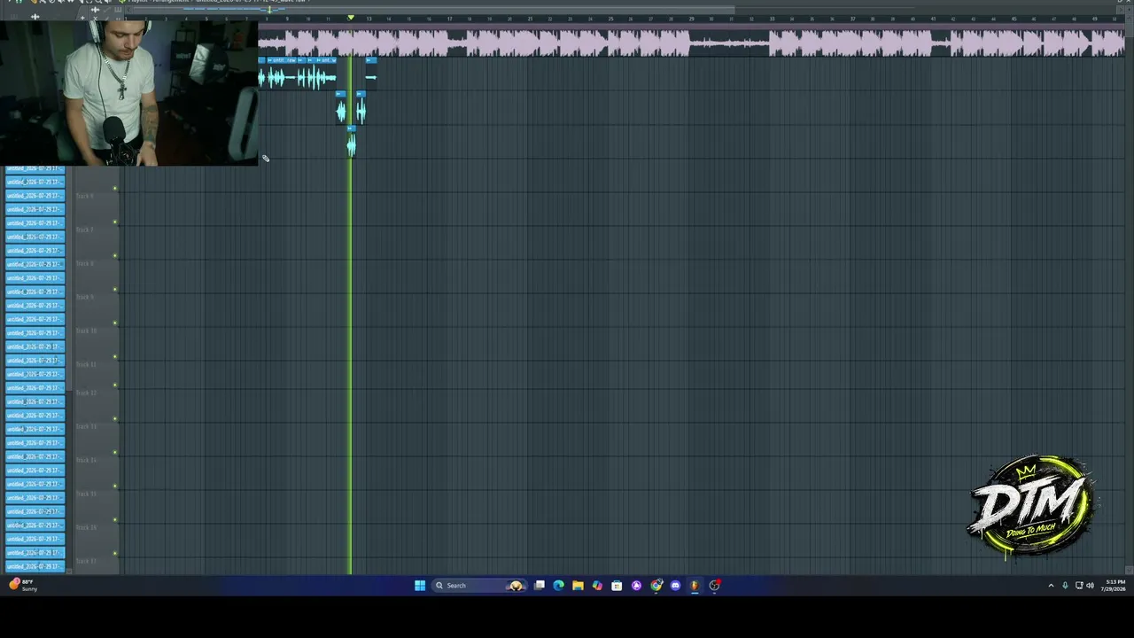
Task: Select the Track 12 header label
Action: pyautogui.click(x=86, y=393)
